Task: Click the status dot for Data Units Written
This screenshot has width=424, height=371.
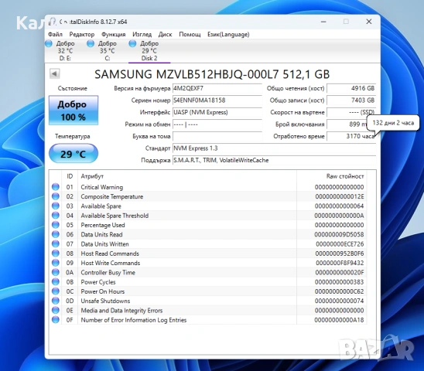Action: (56, 243)
